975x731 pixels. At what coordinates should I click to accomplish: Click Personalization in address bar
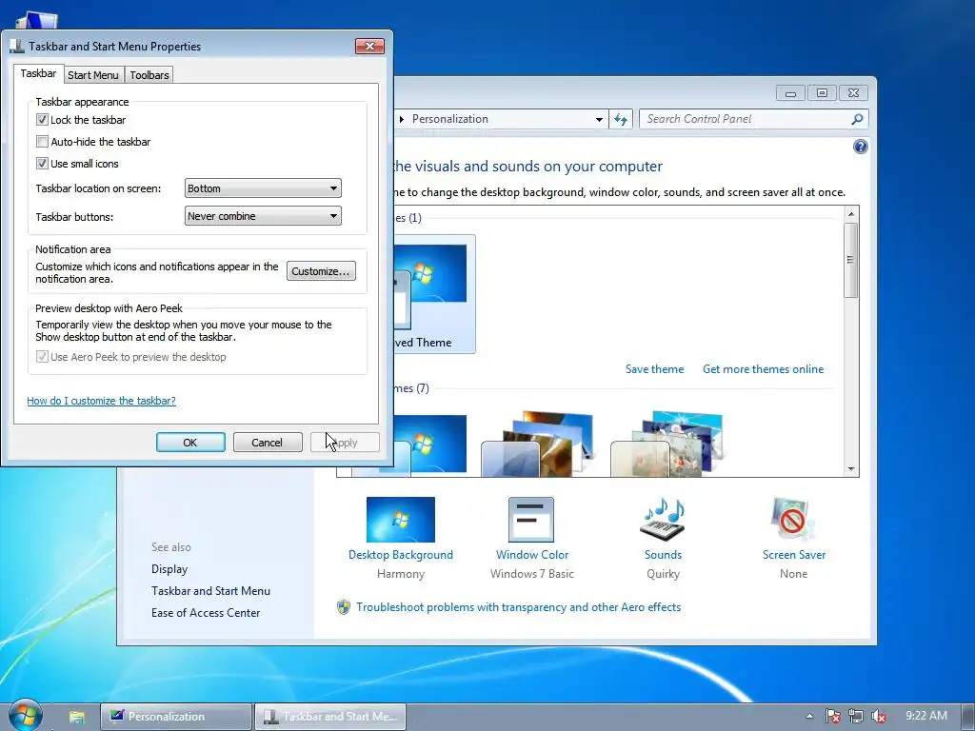pos(450,119)
